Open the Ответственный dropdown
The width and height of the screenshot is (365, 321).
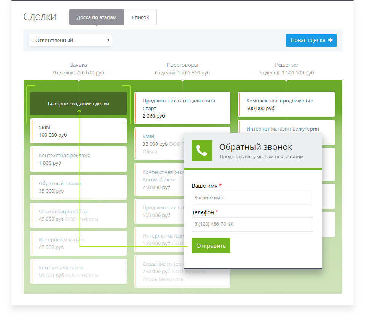tap(70, 40)
